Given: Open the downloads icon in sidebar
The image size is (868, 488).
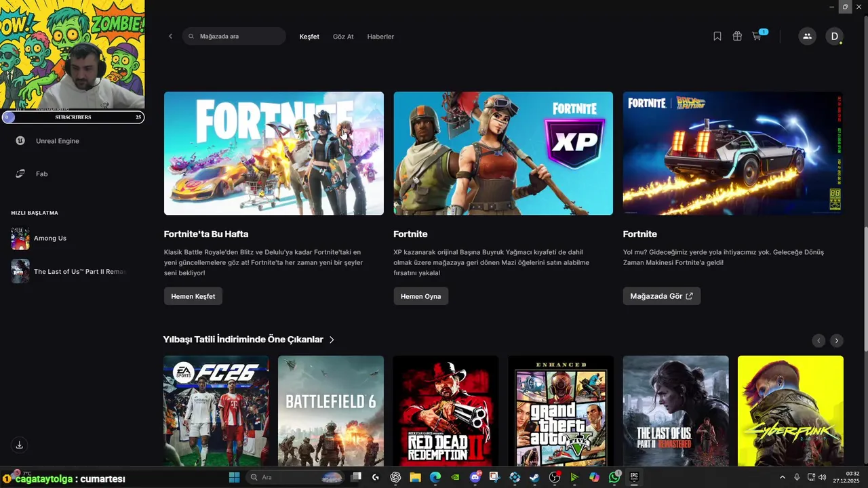Looking at the screenshot, I should (x=20, y=445).
